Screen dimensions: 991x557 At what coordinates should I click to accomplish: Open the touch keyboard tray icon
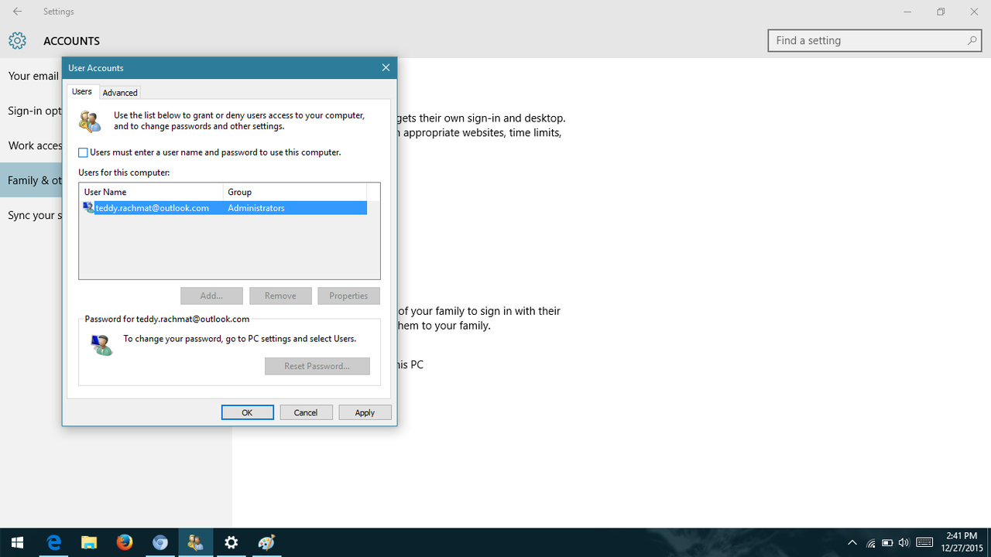pyautogui.click(x=924, y=543)
